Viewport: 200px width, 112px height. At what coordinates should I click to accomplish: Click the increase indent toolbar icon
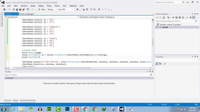[87, 10]
